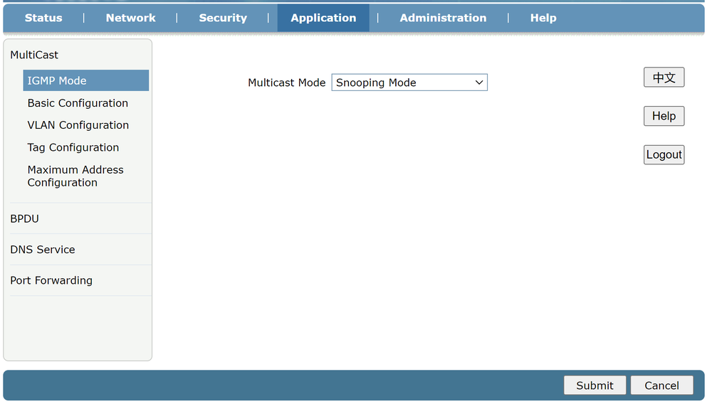Open the Administration tab
Image resolution: width=712 pixels, height=404 pixels.
(443, 18)
